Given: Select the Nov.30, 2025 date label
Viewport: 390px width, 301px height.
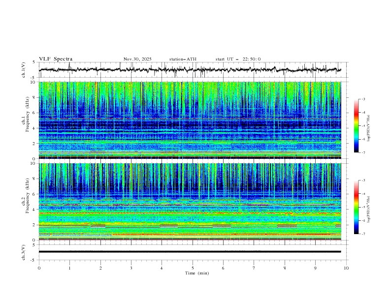Looking at the screenshot, I should pyautogui.click(x=137, y=59).
